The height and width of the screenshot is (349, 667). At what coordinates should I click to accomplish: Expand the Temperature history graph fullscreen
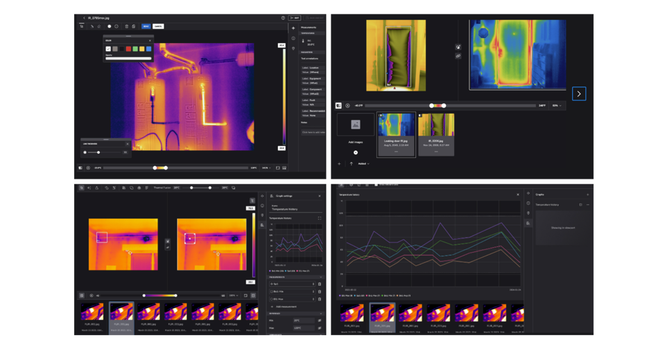(320, 218)
